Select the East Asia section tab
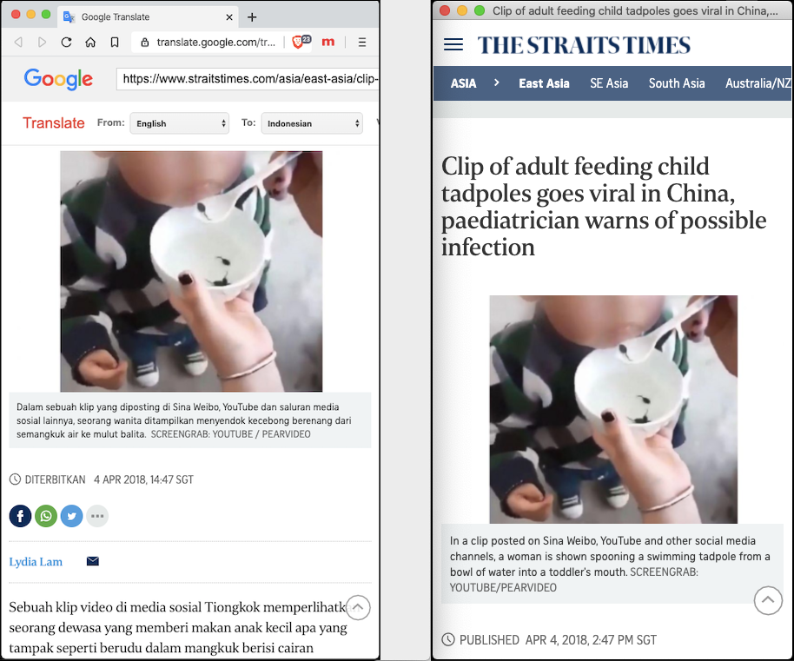This screenshot has width=794, height=661. pyautogui.click(x=544, y=83)
